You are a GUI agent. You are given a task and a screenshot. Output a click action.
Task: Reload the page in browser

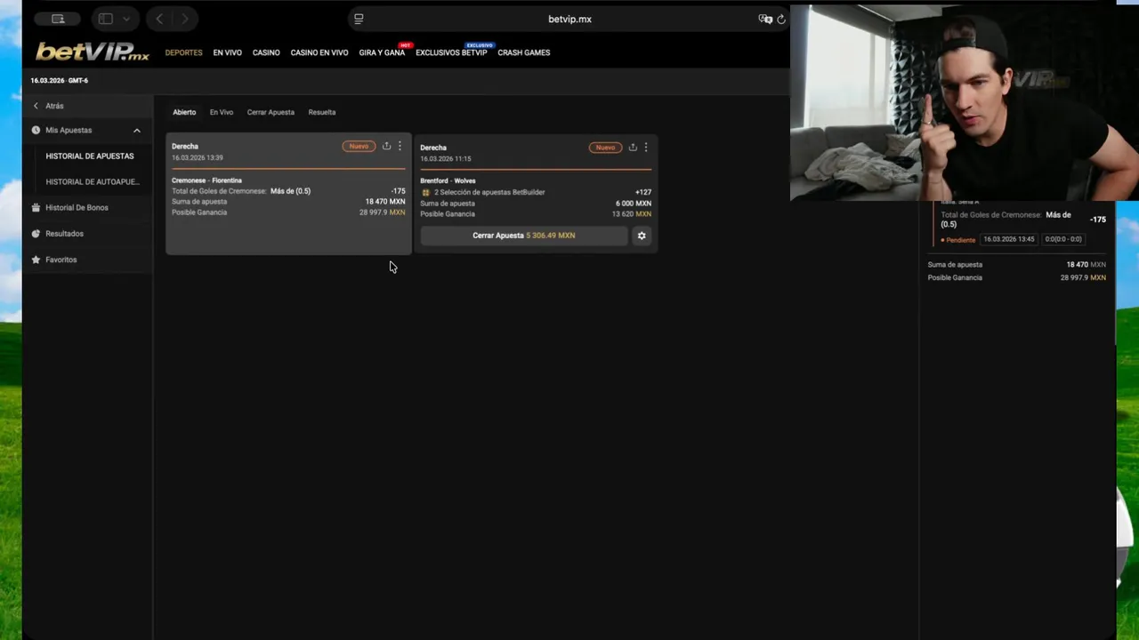pyautogui.click(x=781, y=19)
